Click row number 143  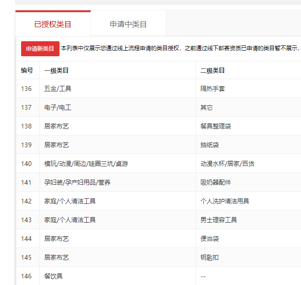click(x=26, y=220)
